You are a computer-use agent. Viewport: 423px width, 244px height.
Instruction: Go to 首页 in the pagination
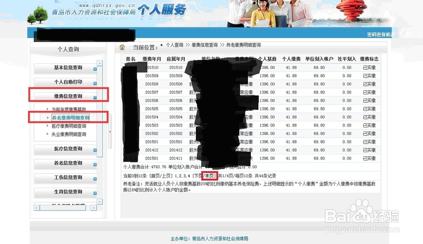click(x=155, y=176)
